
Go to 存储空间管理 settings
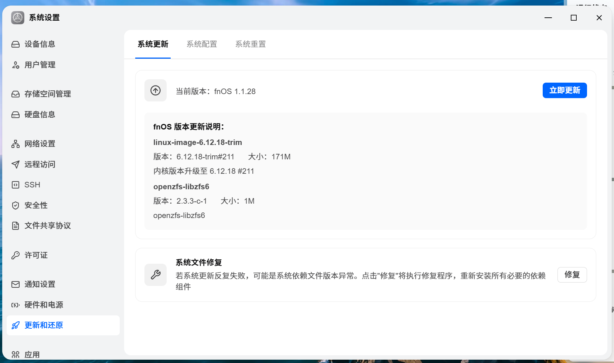click(x=63, y=94)
